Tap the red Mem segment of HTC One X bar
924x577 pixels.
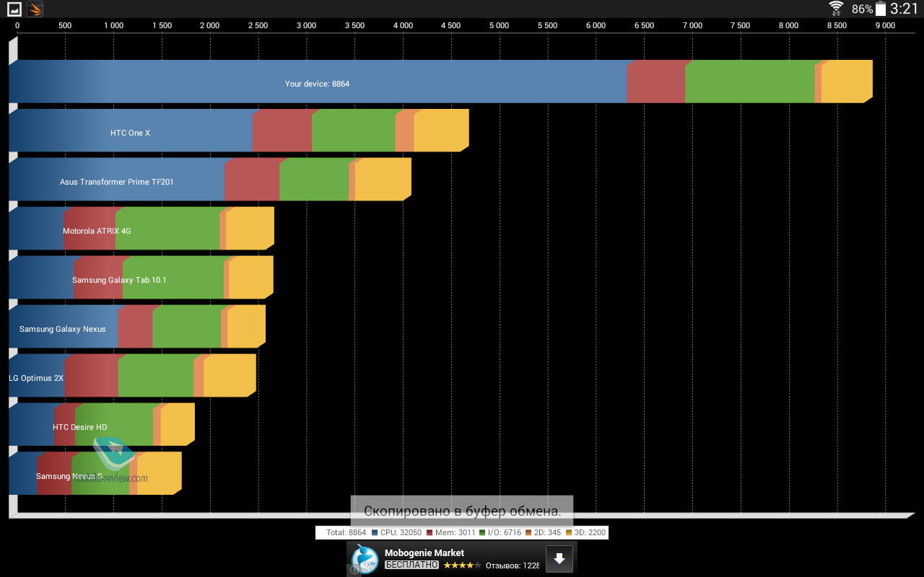coord(282,131)
